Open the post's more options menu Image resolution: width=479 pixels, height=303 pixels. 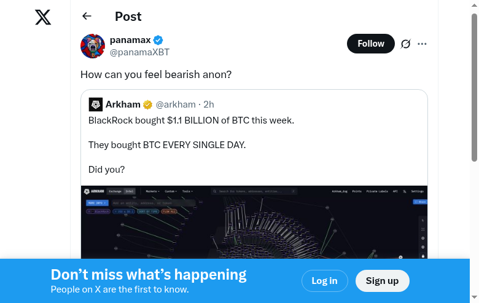(x=422, y=44)
